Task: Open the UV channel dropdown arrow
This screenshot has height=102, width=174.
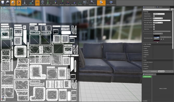Action: click(88, 3)
